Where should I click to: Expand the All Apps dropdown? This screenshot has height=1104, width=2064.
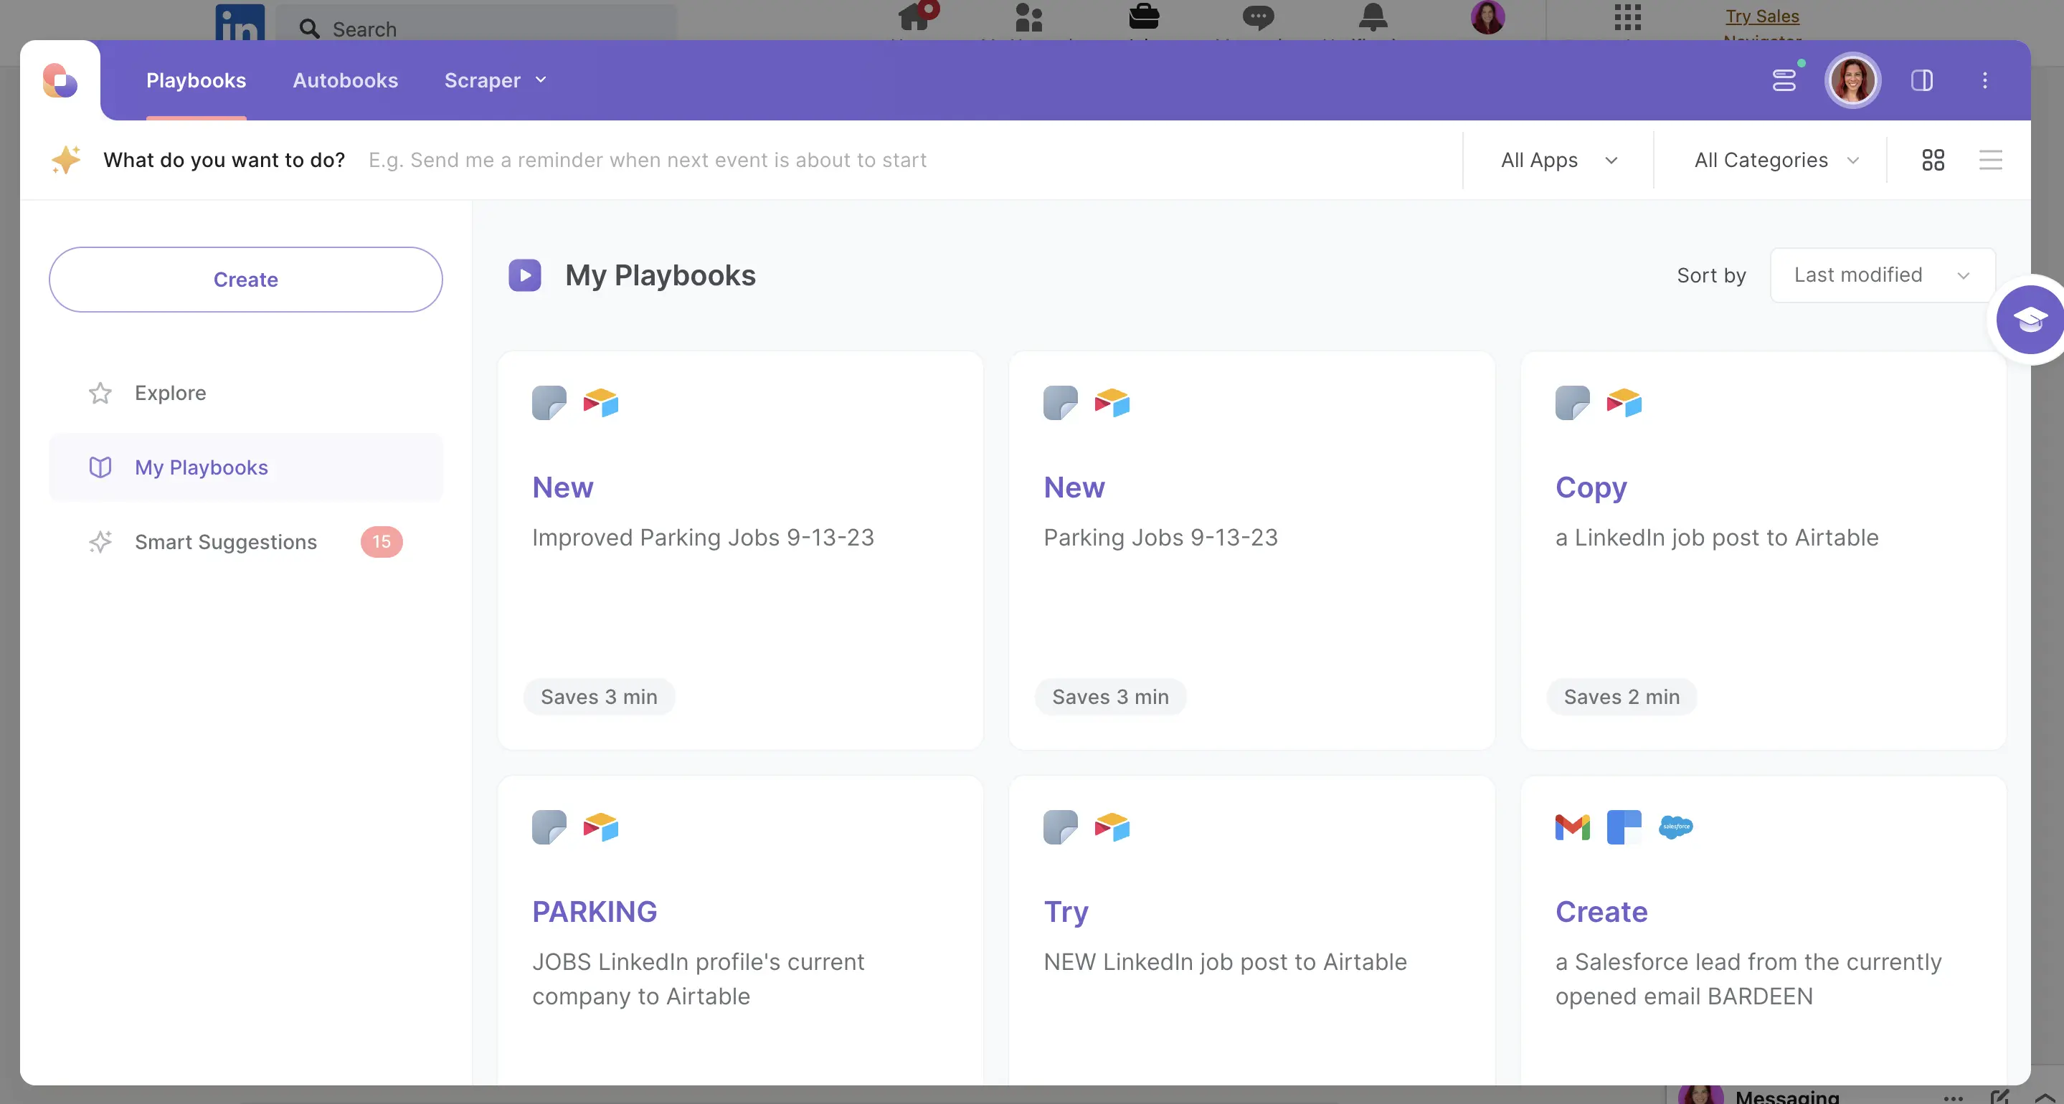(x=1558, y=161)
